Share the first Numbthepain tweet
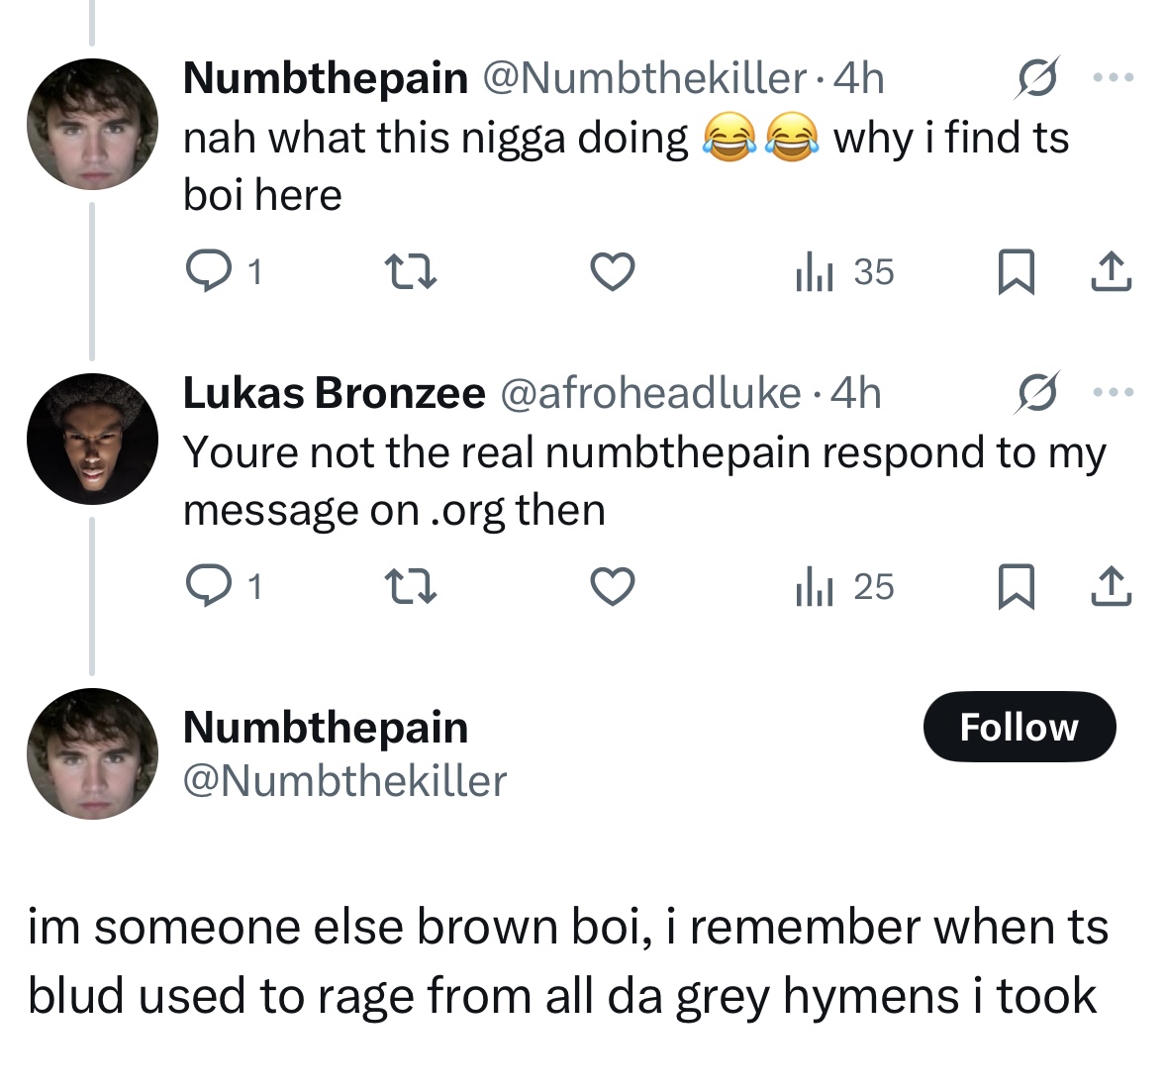Image resolution: width=1167 pixels, height=1091 pixels. coord(1112,271)
